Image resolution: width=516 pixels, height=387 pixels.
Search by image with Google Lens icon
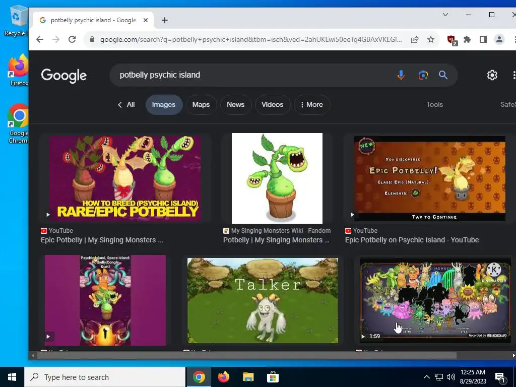[423, 75]
